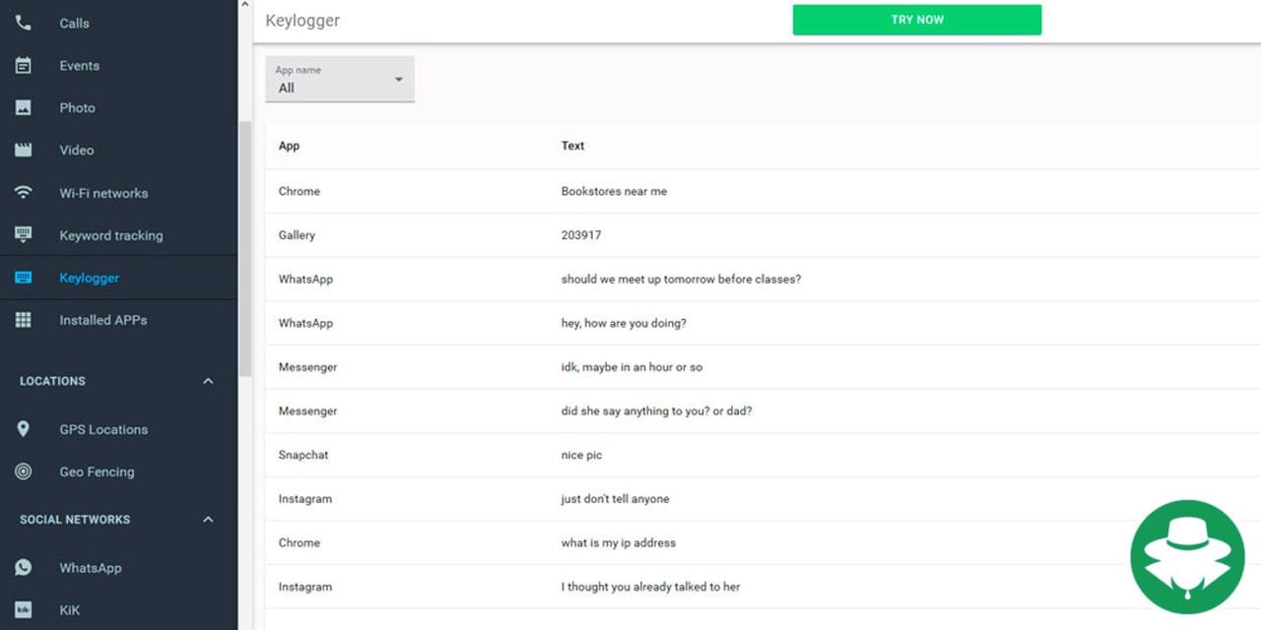Select the Calls phone icon
1261x630 pixels.
23,23
